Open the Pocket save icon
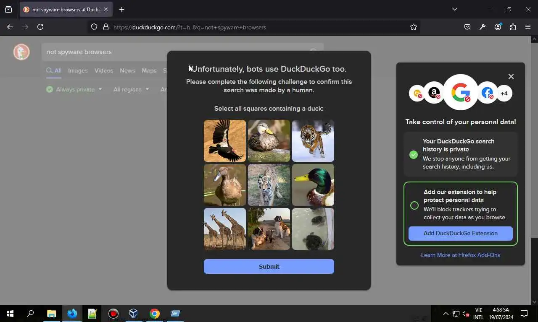This screenshot has height=322, width=538. pos(467,27)
